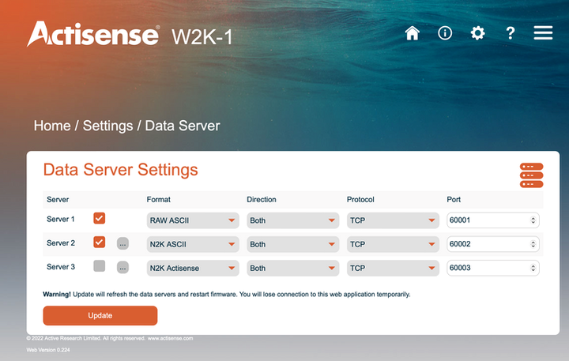Open the information page icon
Screen dimensions: 569x361
pyautogui.click(x=445, y=33)
